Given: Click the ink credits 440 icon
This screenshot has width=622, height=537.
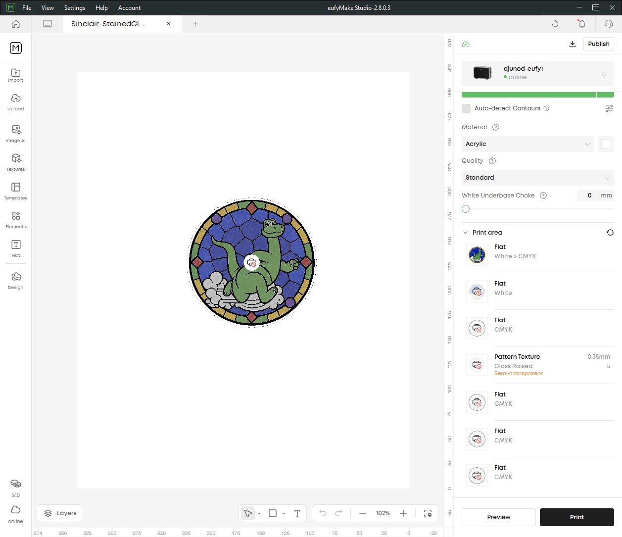Looking at the screenshot, I should (x=16, y=484).
